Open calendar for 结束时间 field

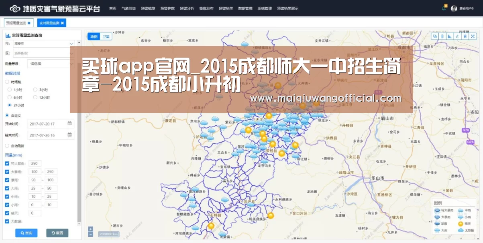pyautogui.click(x=70, y=135)
